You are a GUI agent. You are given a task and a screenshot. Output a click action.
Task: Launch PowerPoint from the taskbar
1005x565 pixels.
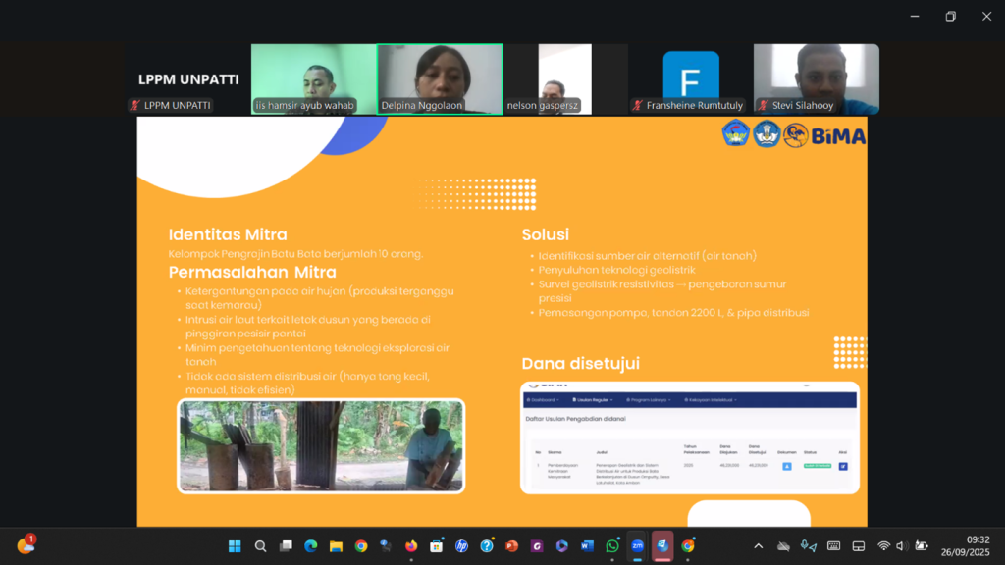tap(511, 546)
